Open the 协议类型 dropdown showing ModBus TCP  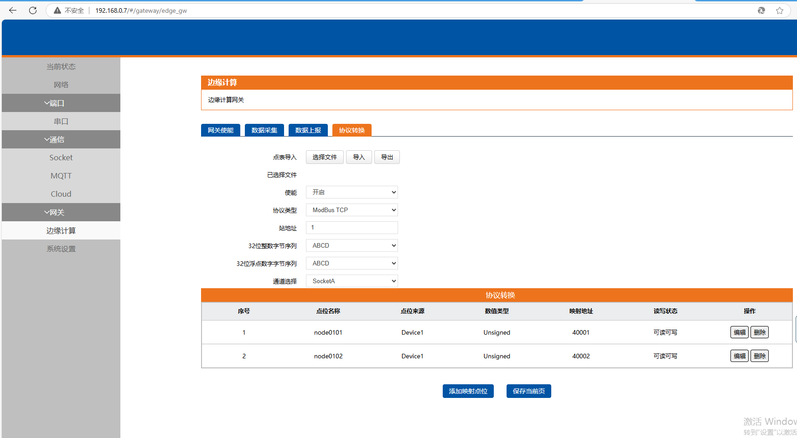[352, 210]
